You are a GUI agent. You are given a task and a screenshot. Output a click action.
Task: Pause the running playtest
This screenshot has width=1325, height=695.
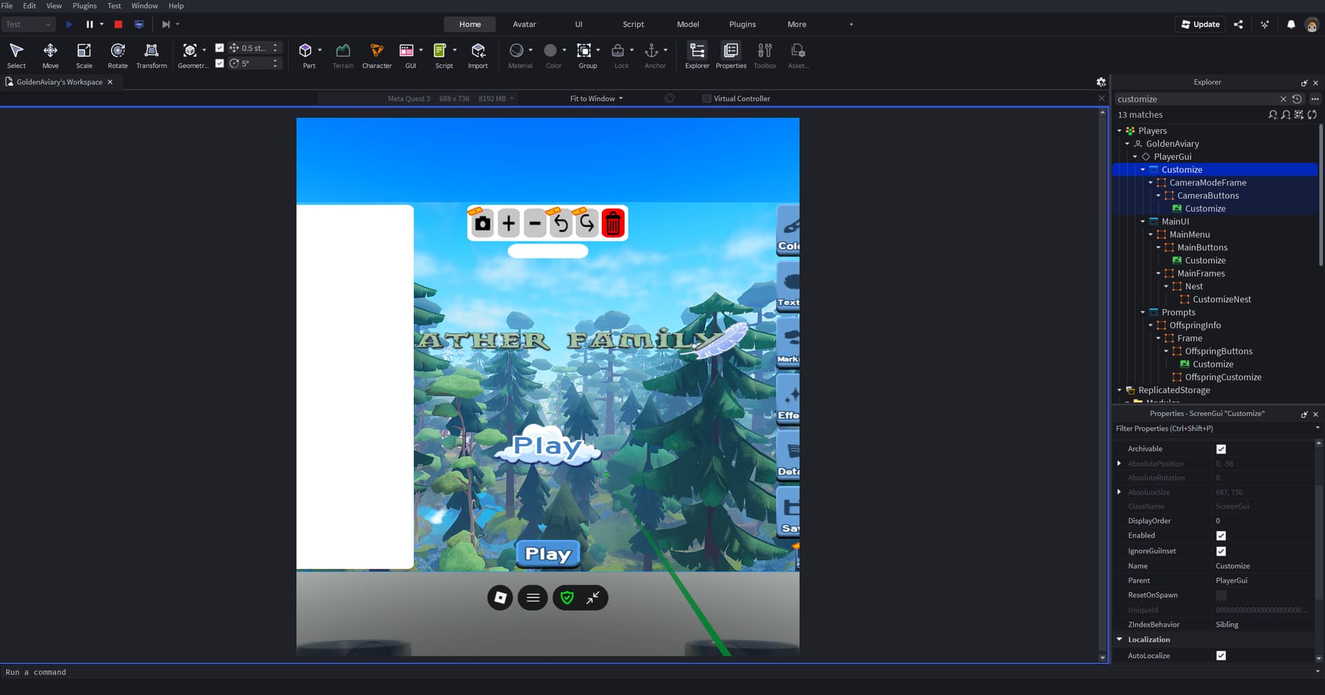(89, 24)
